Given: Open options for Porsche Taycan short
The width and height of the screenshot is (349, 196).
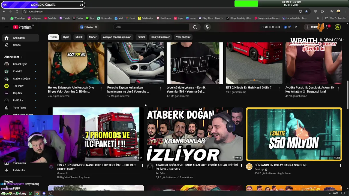Looking at the screenshot, I should tap(161, 89).
